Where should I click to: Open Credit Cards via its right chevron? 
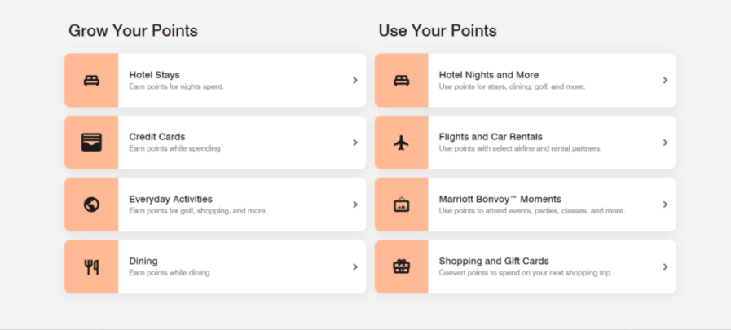(x=355, y=143)
